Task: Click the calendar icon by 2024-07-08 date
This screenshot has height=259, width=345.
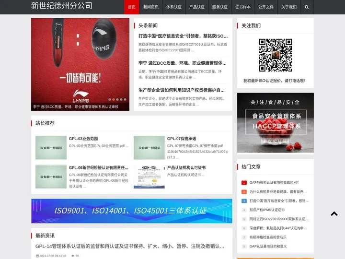Action: pyautogui.click(x=37, y=256)
